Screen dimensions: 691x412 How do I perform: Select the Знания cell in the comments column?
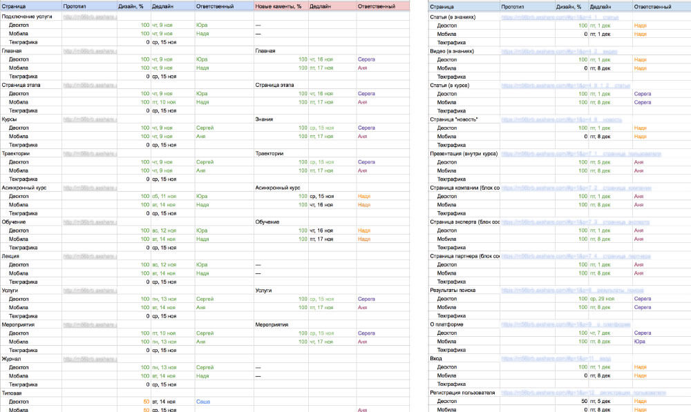coord(264,119)
